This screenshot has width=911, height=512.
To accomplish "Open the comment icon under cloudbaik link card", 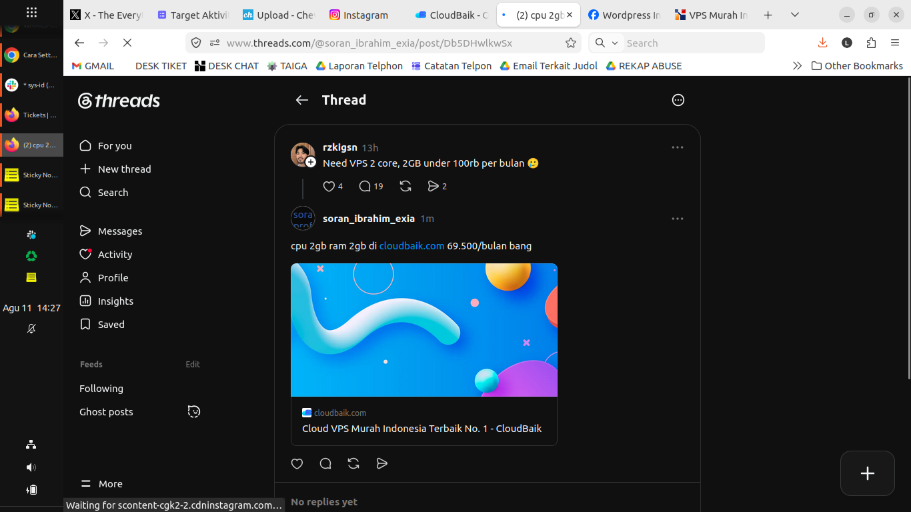I will click(325, 463).
